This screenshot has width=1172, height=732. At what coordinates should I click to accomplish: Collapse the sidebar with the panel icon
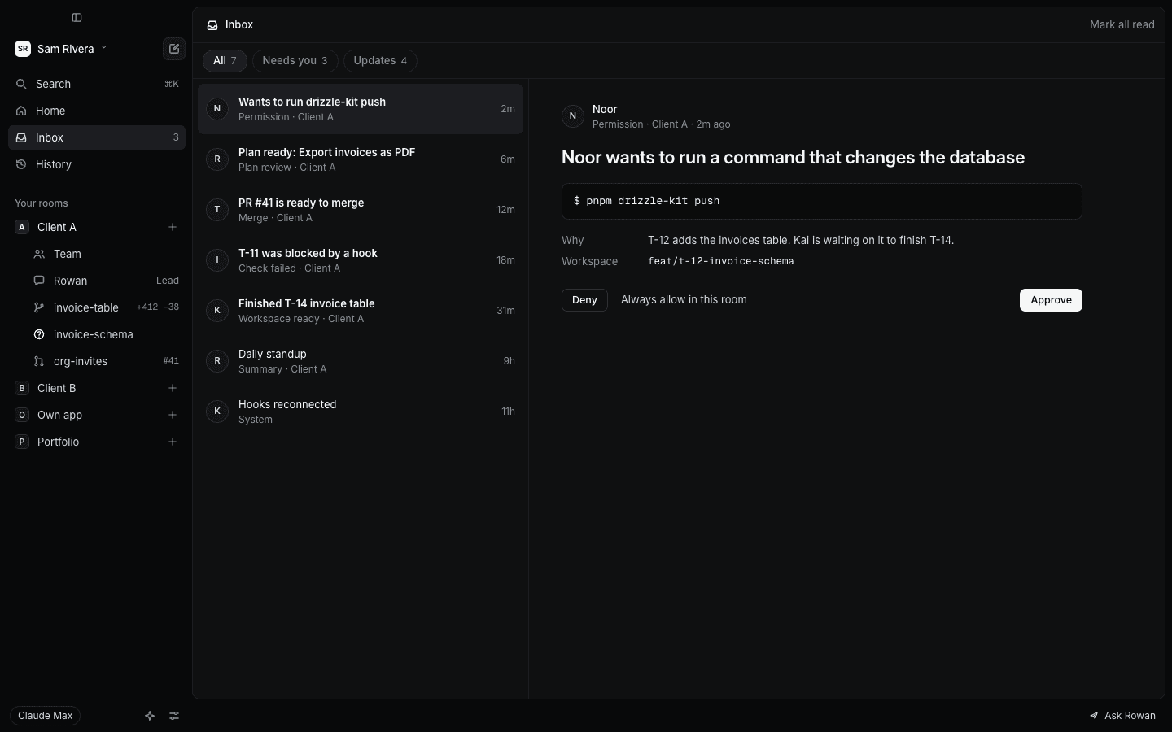pyautogui.click(x=77, y=17)
